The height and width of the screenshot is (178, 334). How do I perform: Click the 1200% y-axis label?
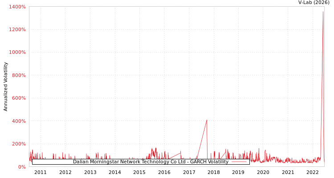(x=17, y=30)
